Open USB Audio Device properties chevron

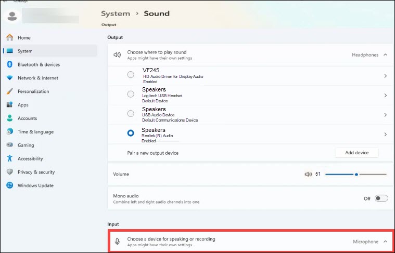386,115
